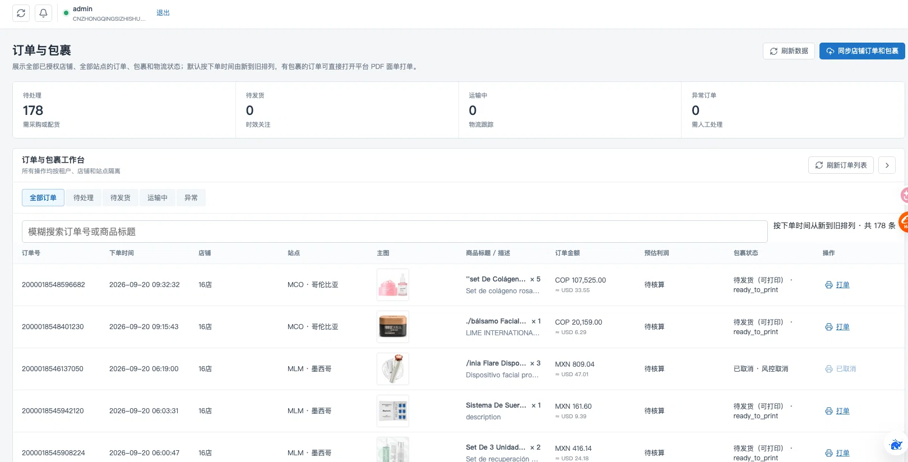Click the refresh icon in top bar

click(x=21, y=13)
